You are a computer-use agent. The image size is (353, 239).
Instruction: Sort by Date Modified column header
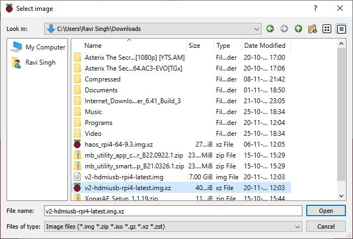(266, 46)
